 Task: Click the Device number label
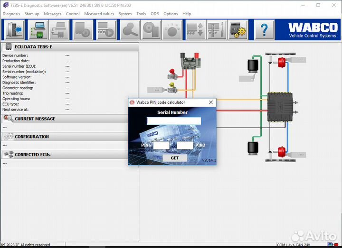tap(15, 55)
